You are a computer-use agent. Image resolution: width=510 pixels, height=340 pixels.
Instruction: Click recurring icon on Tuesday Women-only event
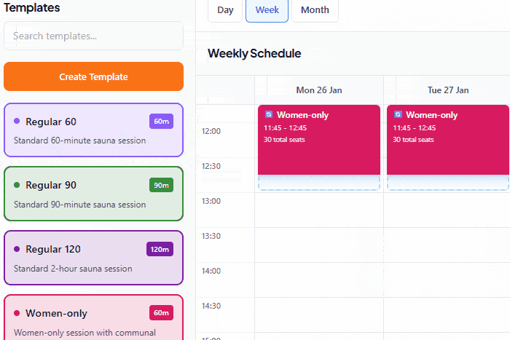pyautogui.click(x=398, y=115)
